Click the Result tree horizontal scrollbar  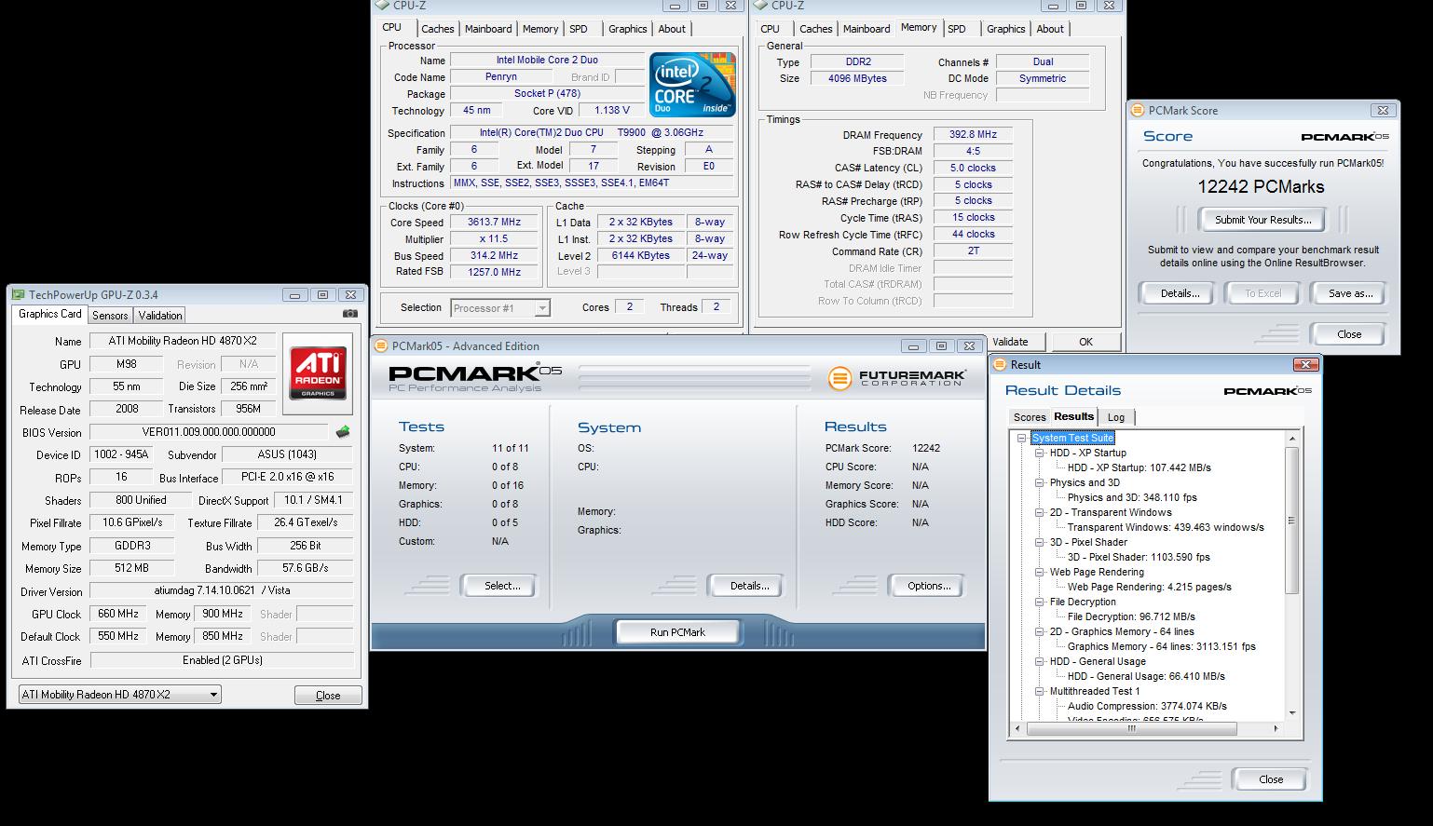pos(1130,729)
